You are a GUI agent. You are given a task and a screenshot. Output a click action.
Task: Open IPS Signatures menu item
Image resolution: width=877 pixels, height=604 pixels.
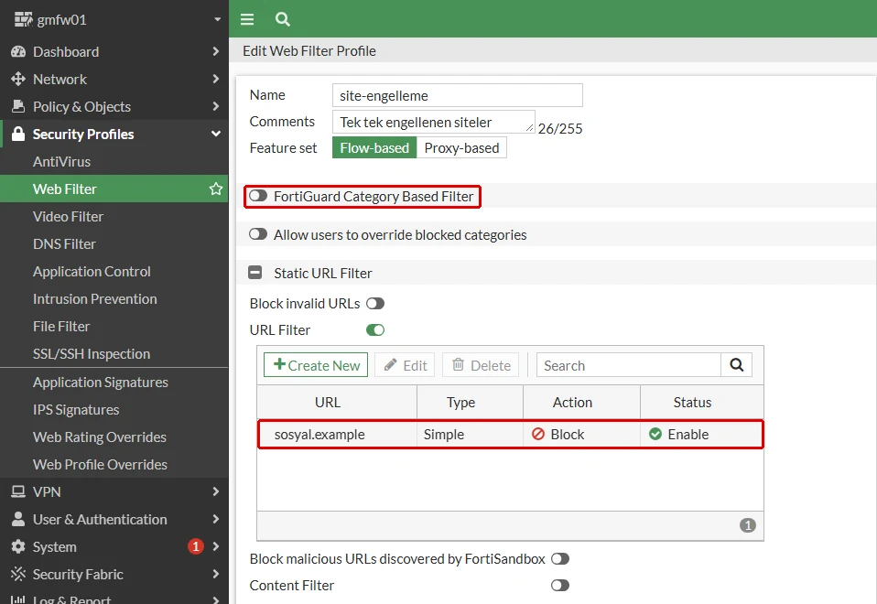114,409
